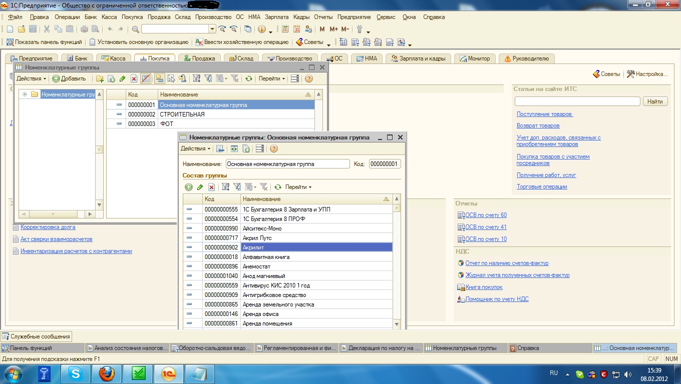Image resolution: width=681 pixels, height=384 pixels.
Task: Click the Найти button
Action: 655,101
